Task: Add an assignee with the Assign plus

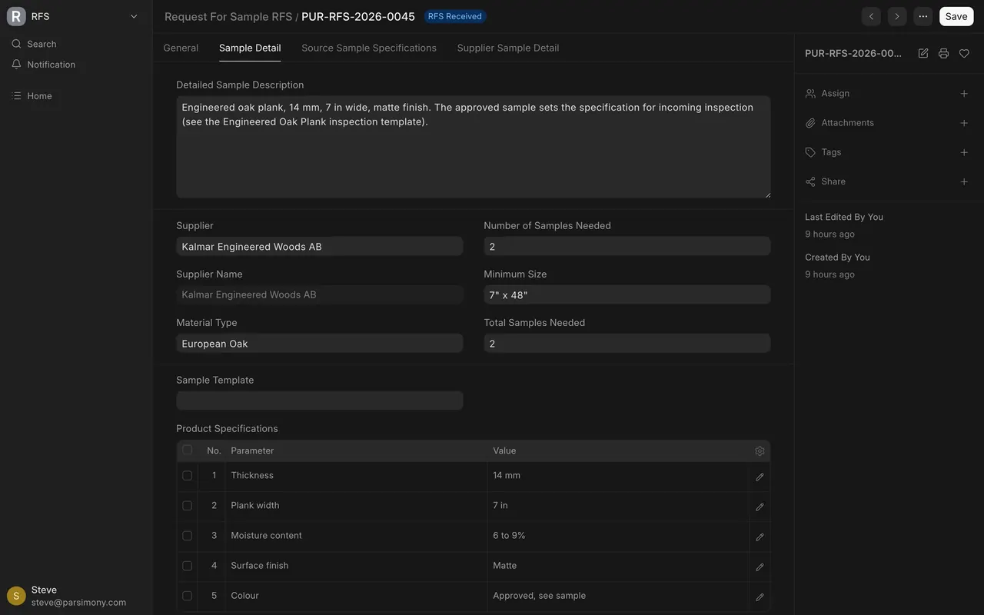Action: click(964, 94)
